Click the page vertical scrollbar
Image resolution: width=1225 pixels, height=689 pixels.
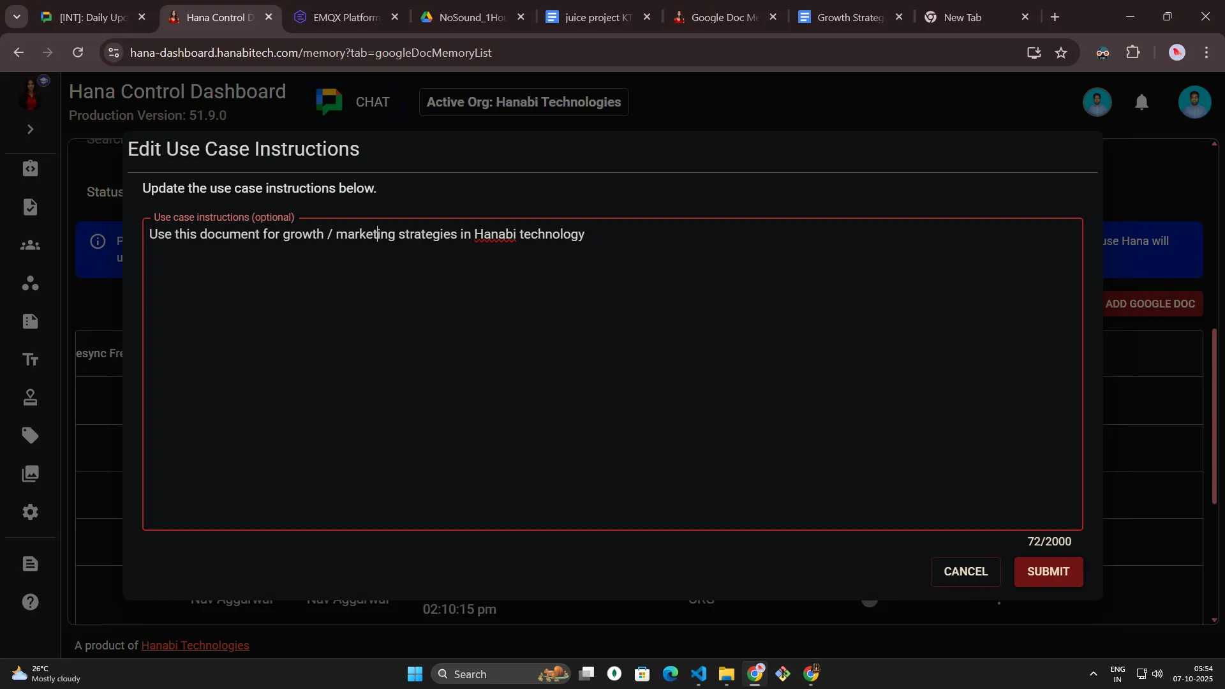point(1214,415)
